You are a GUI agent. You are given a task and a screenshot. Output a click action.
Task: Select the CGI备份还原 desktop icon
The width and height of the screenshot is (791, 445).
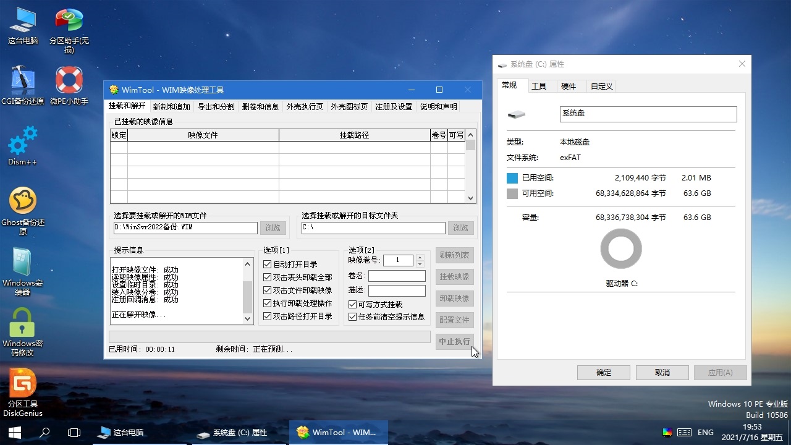[23, 85]
